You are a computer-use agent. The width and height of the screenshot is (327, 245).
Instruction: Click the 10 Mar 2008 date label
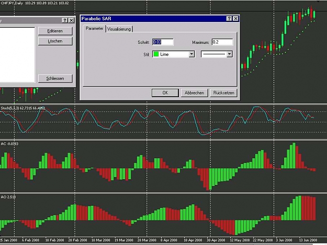click(101, 240)
